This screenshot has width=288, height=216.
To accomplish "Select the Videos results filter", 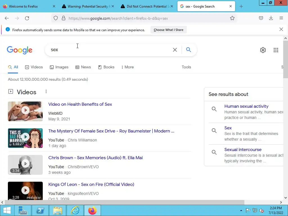I will coord(34,67).
